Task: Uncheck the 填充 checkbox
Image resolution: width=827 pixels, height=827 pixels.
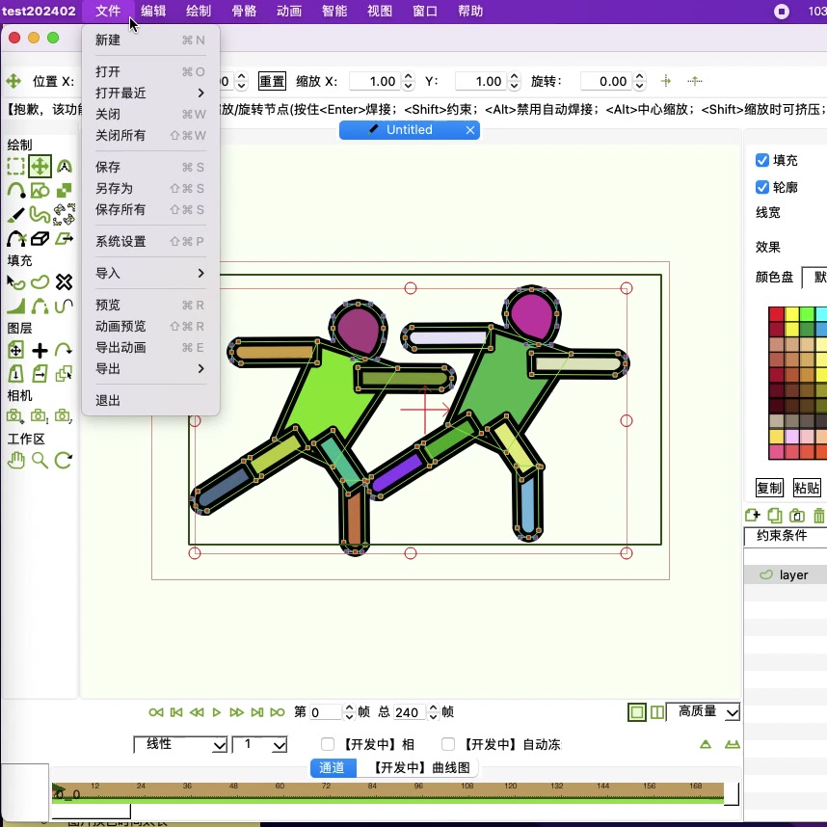Action: point(762,160)
